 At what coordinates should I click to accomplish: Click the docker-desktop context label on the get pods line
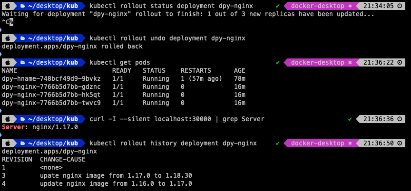pos(318,62)
